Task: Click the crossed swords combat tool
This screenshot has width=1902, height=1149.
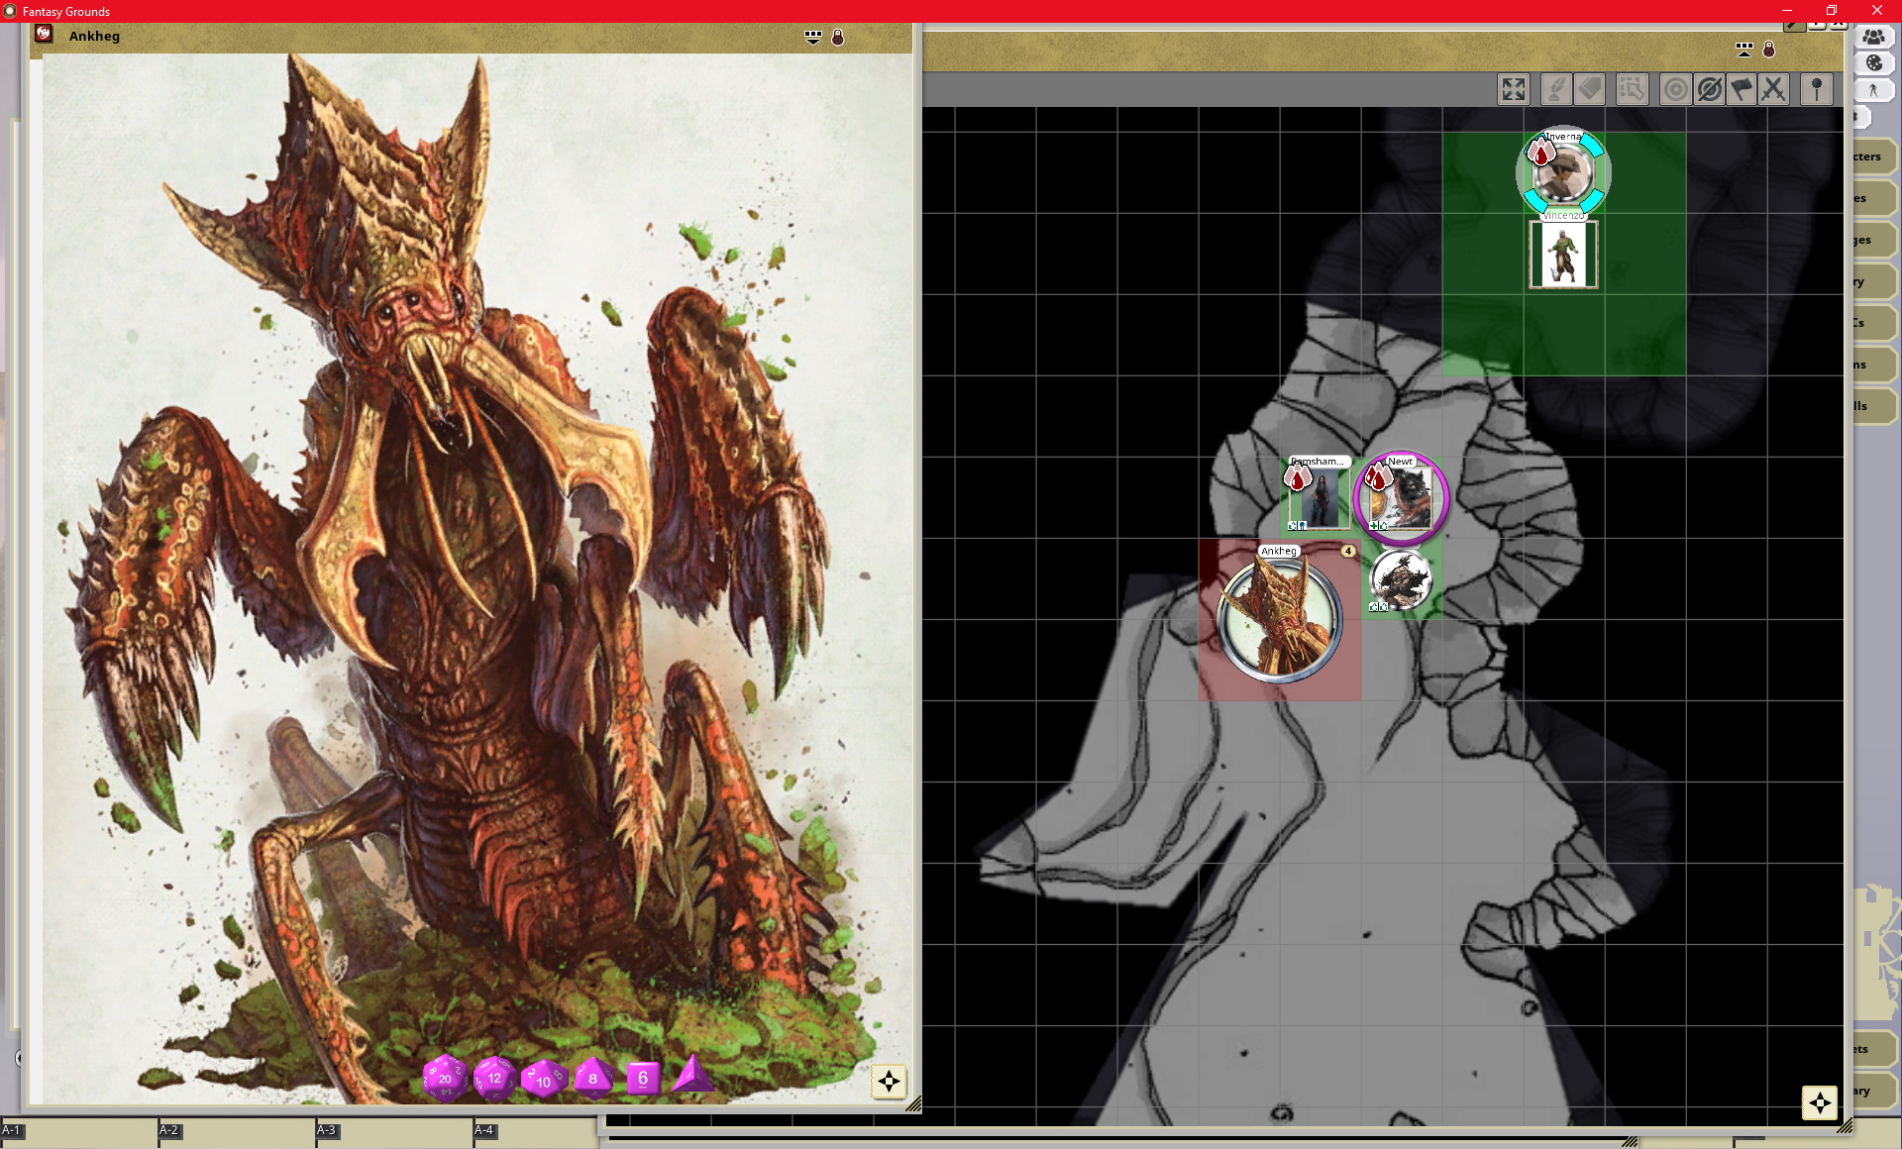Action: [1774, 89]
